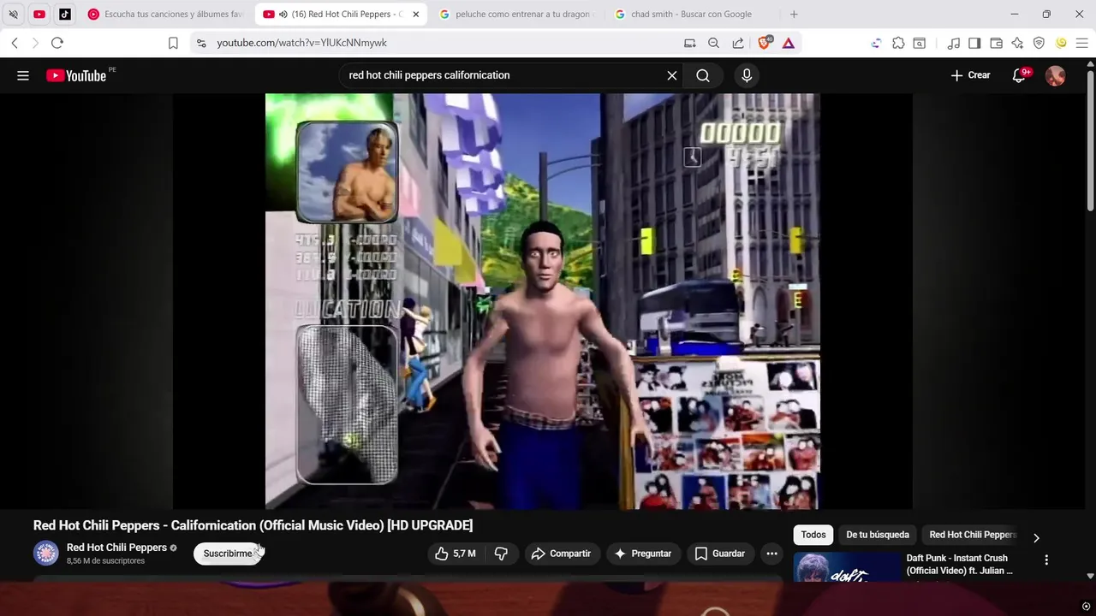This screenshot has width=1096, height=616.
Task: Share the video using Compartir
Action: tap(562, 554)
